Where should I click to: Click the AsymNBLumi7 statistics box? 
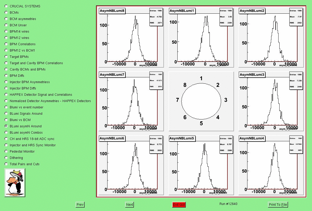[156, 81]
